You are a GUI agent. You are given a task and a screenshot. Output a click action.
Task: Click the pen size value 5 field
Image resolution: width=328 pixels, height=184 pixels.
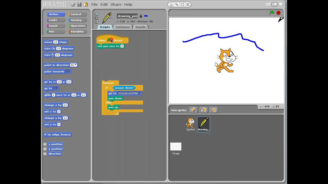click(x=122, y=46)
